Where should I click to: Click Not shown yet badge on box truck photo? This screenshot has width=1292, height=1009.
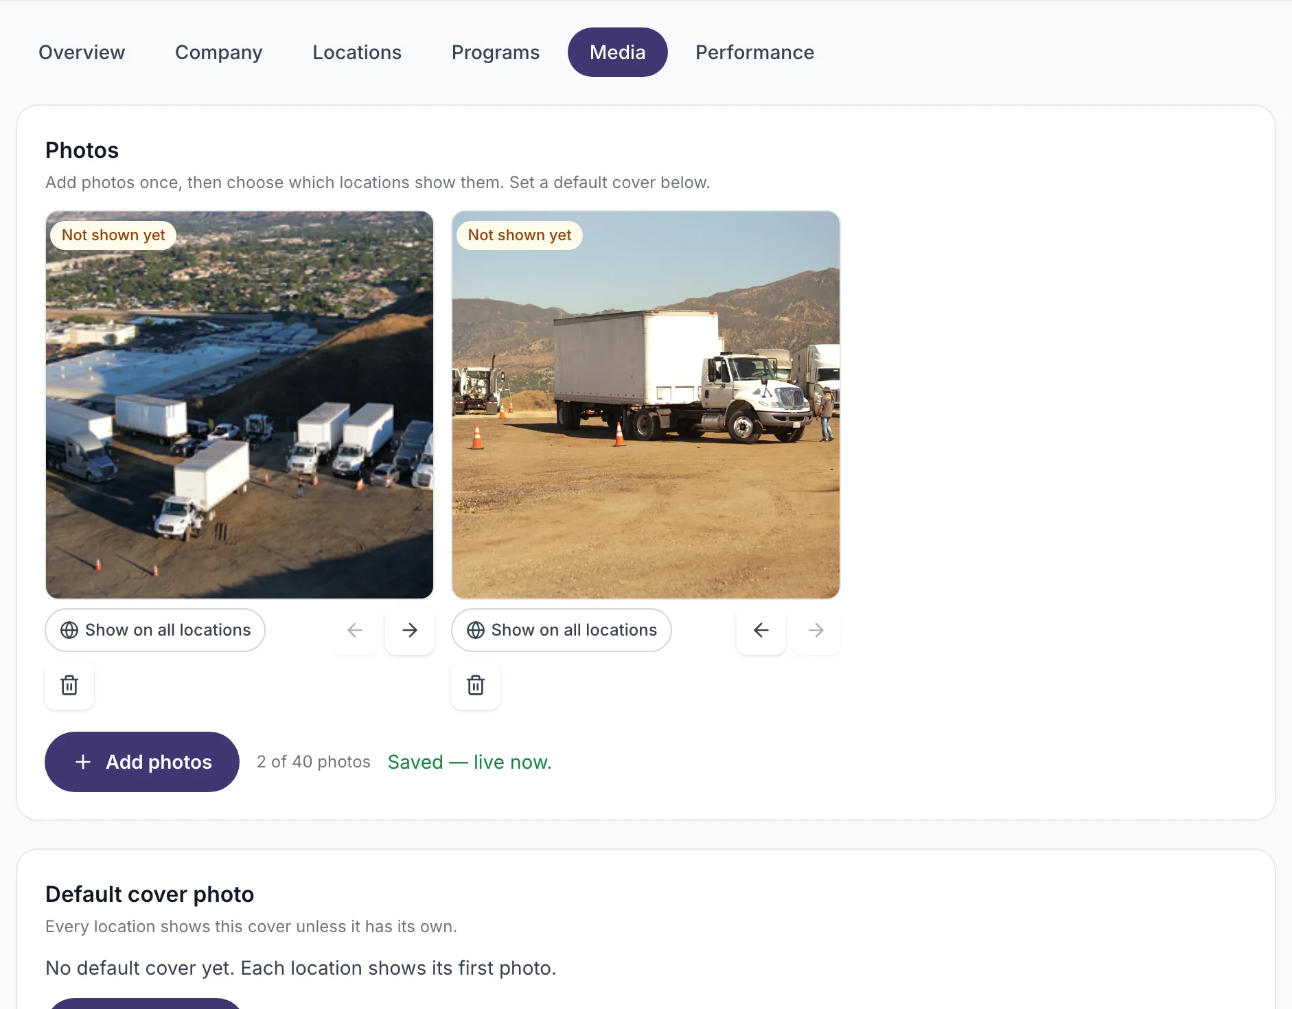pos(520,235)
